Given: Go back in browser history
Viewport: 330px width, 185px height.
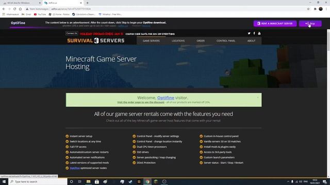Looking at the screenshot, I should pyautogui.click(x=4, y=9).
